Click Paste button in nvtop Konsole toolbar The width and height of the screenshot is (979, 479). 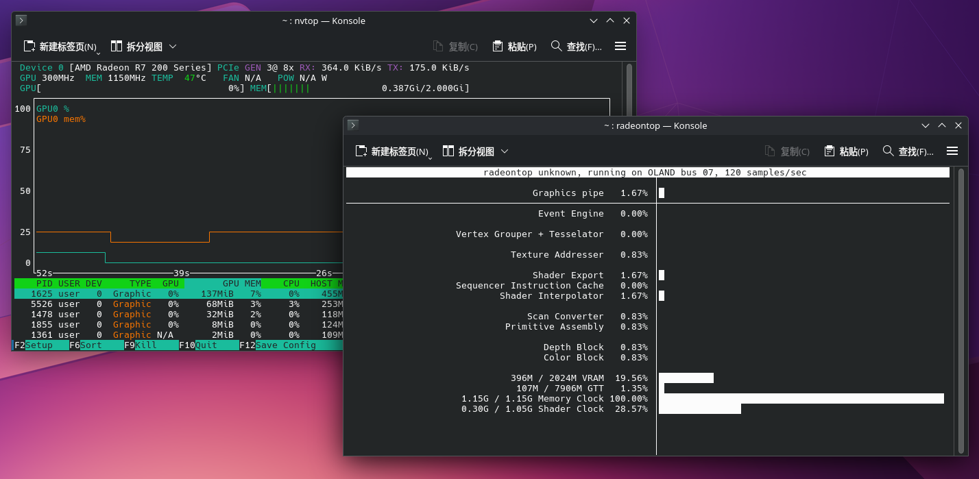[515, 47]
